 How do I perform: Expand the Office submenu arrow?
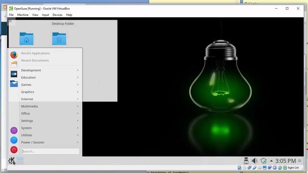[x=78, y=113]
